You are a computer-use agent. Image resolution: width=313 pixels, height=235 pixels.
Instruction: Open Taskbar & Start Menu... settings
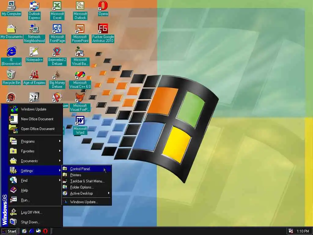pos(87,181)
